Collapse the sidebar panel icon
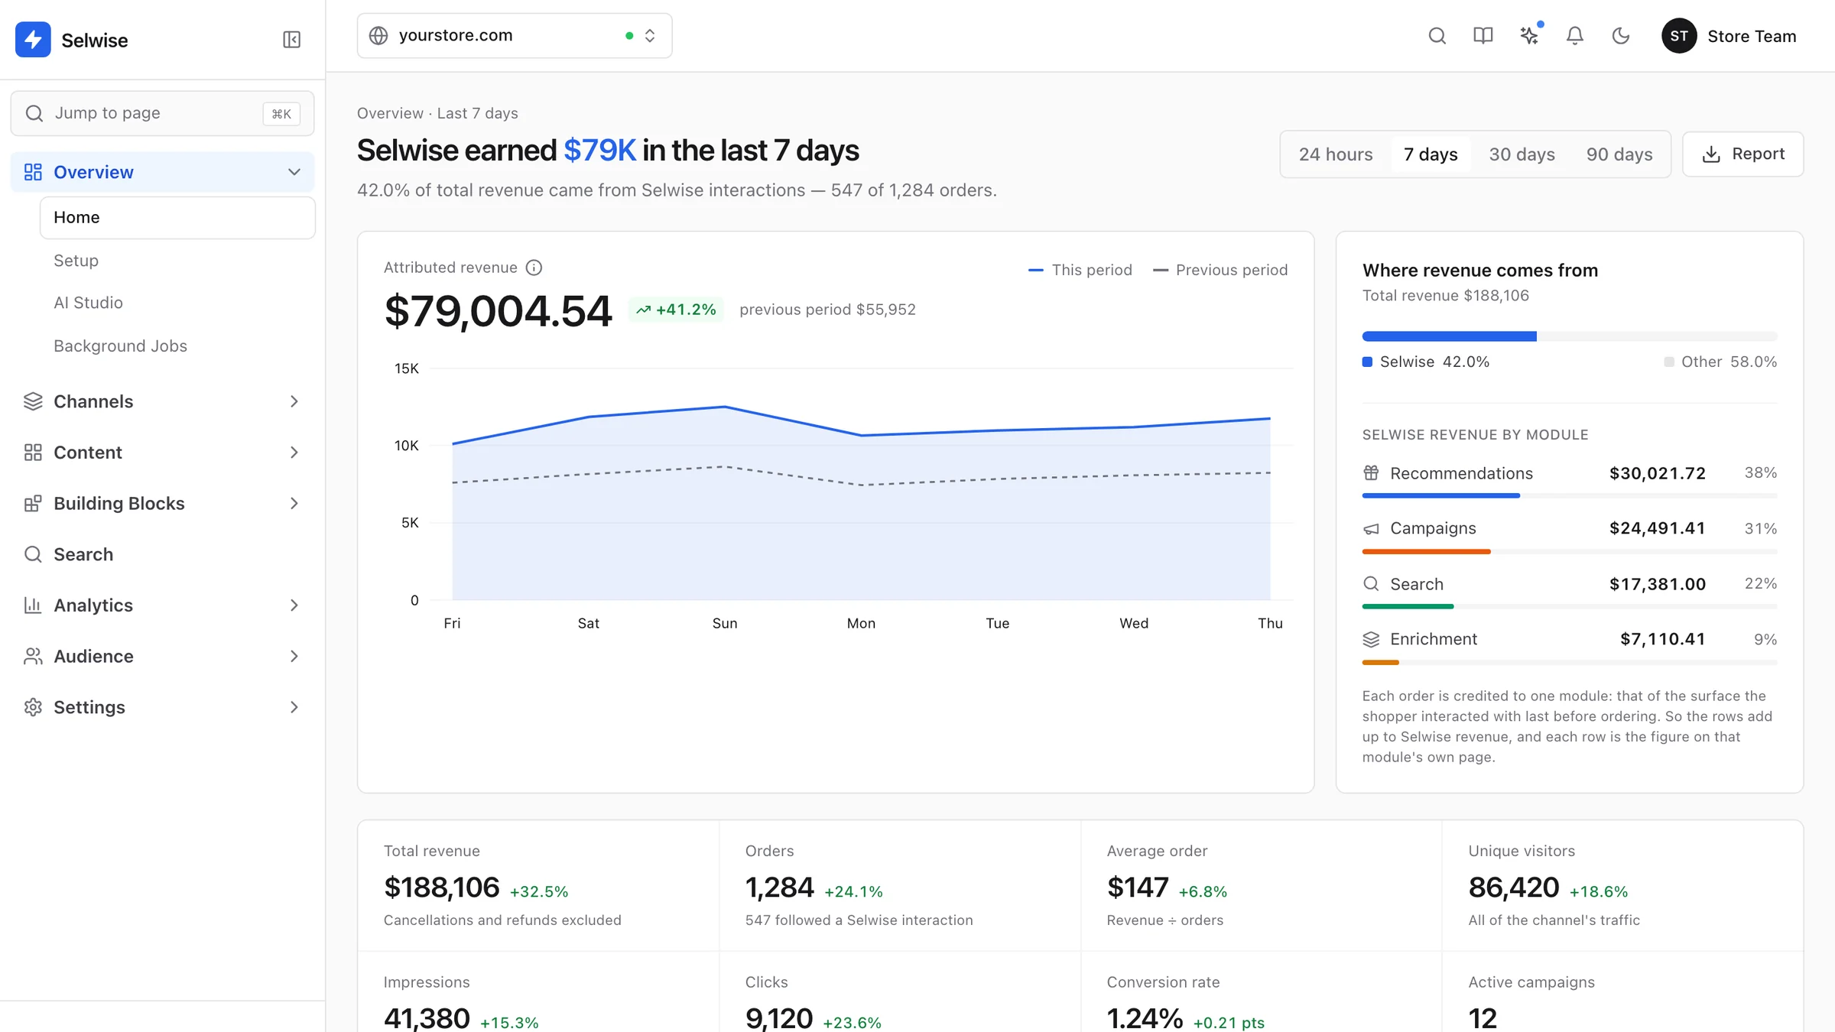The image size is (1835, 1032). pyautogui.click(x=291, y=39)
